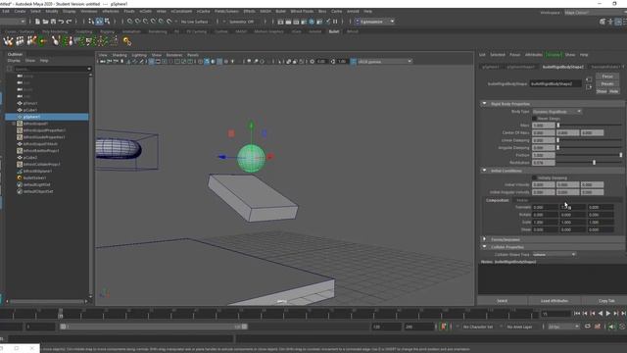Toggle the viewport grid display icon
This screenshot has height=353, width=627.
(x=151, y=62)
